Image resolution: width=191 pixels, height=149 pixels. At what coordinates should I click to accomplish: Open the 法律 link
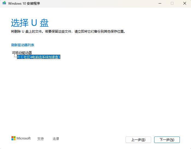(x=56, y=139)
